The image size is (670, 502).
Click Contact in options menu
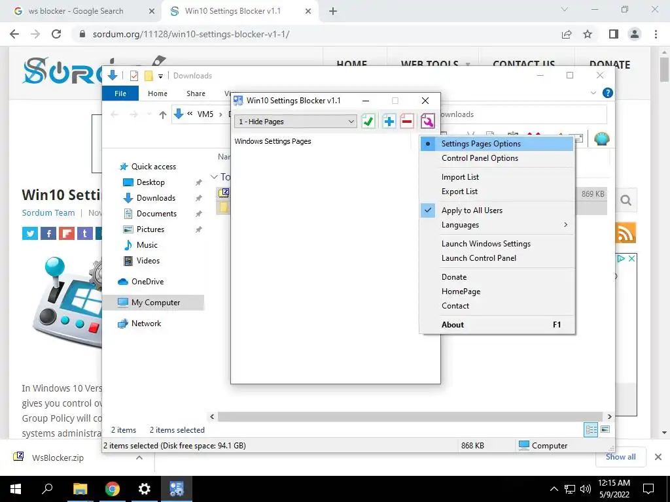[497, 306]
